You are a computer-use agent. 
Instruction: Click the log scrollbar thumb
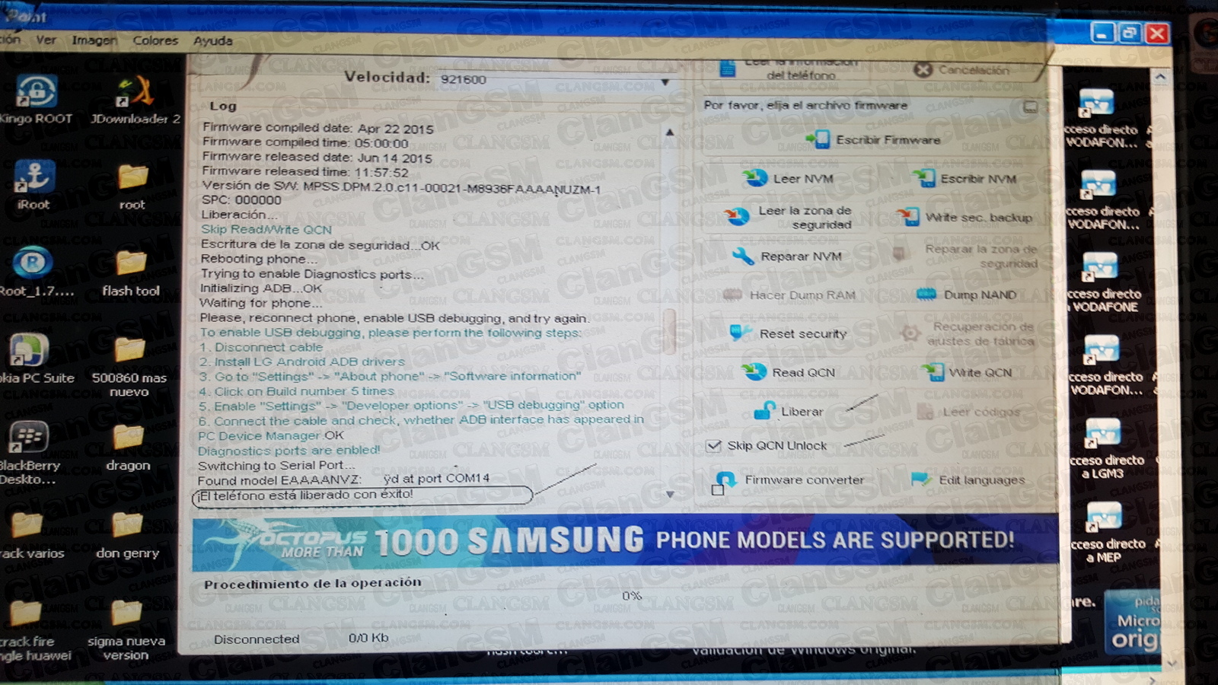pyautogui.click(x=670, y=331)
